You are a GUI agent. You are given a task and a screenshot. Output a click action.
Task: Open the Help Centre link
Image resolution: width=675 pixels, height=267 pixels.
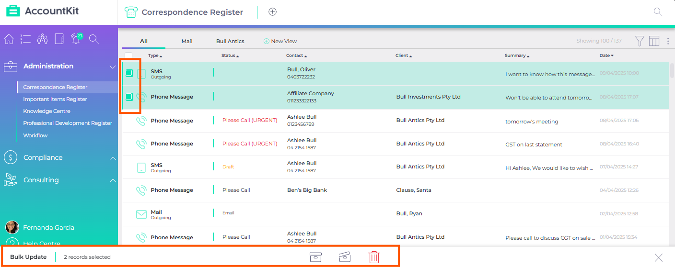tap(41, 243)
